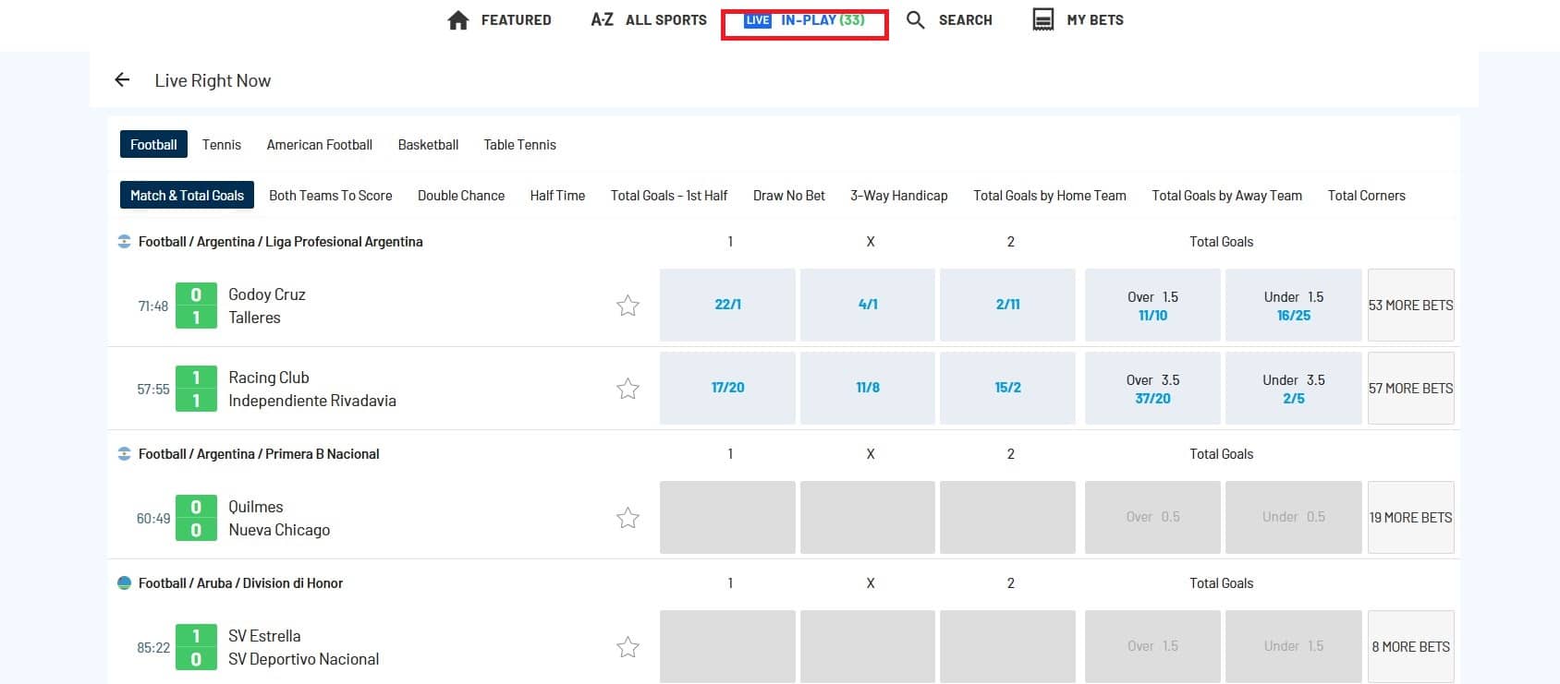Bet on Talleres at 2/11
Image resolution: width=1560 pixels, height=684 pixels.
coord(1007,305)
